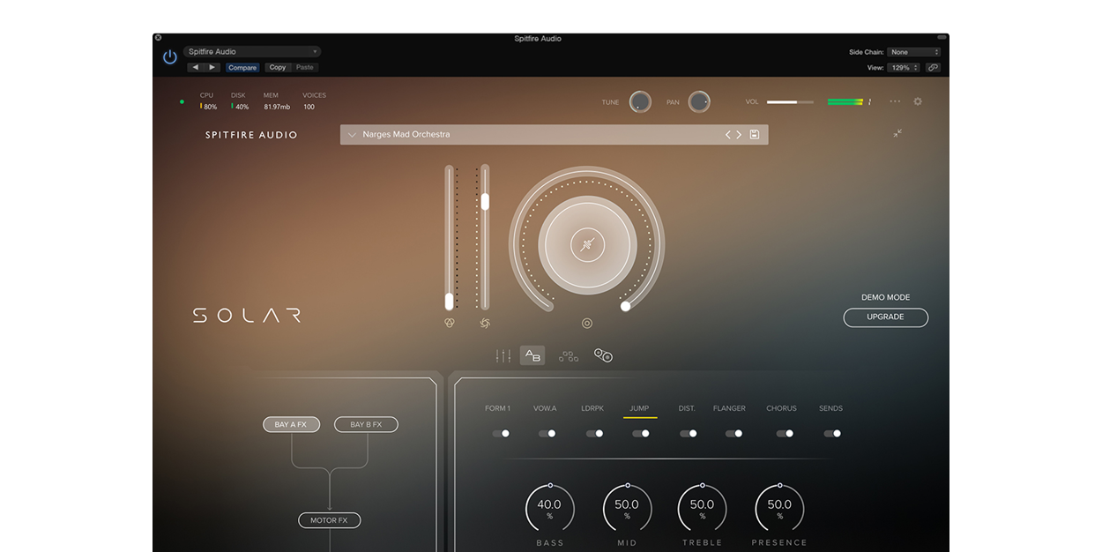This screenshot has height=552, width=1102.
Task: Open the mixer faders view icon
Action: [x=503, y=355]
